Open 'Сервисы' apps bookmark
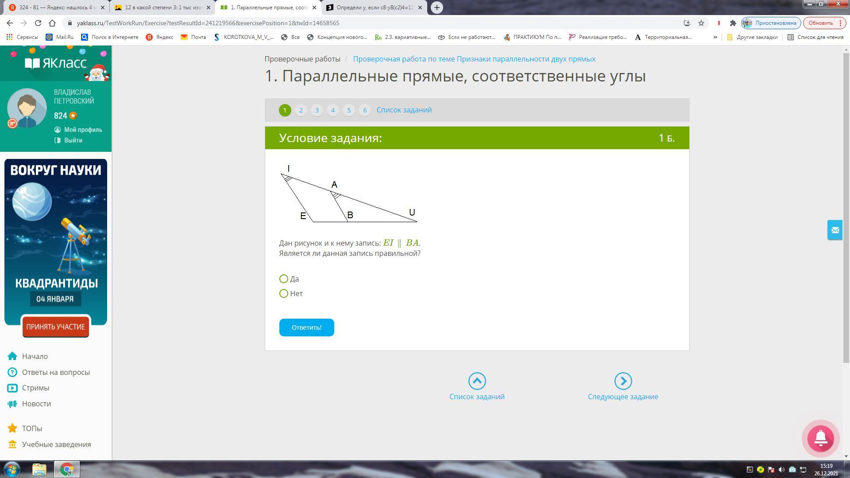The image size is (850, 478). click(22, 37)
